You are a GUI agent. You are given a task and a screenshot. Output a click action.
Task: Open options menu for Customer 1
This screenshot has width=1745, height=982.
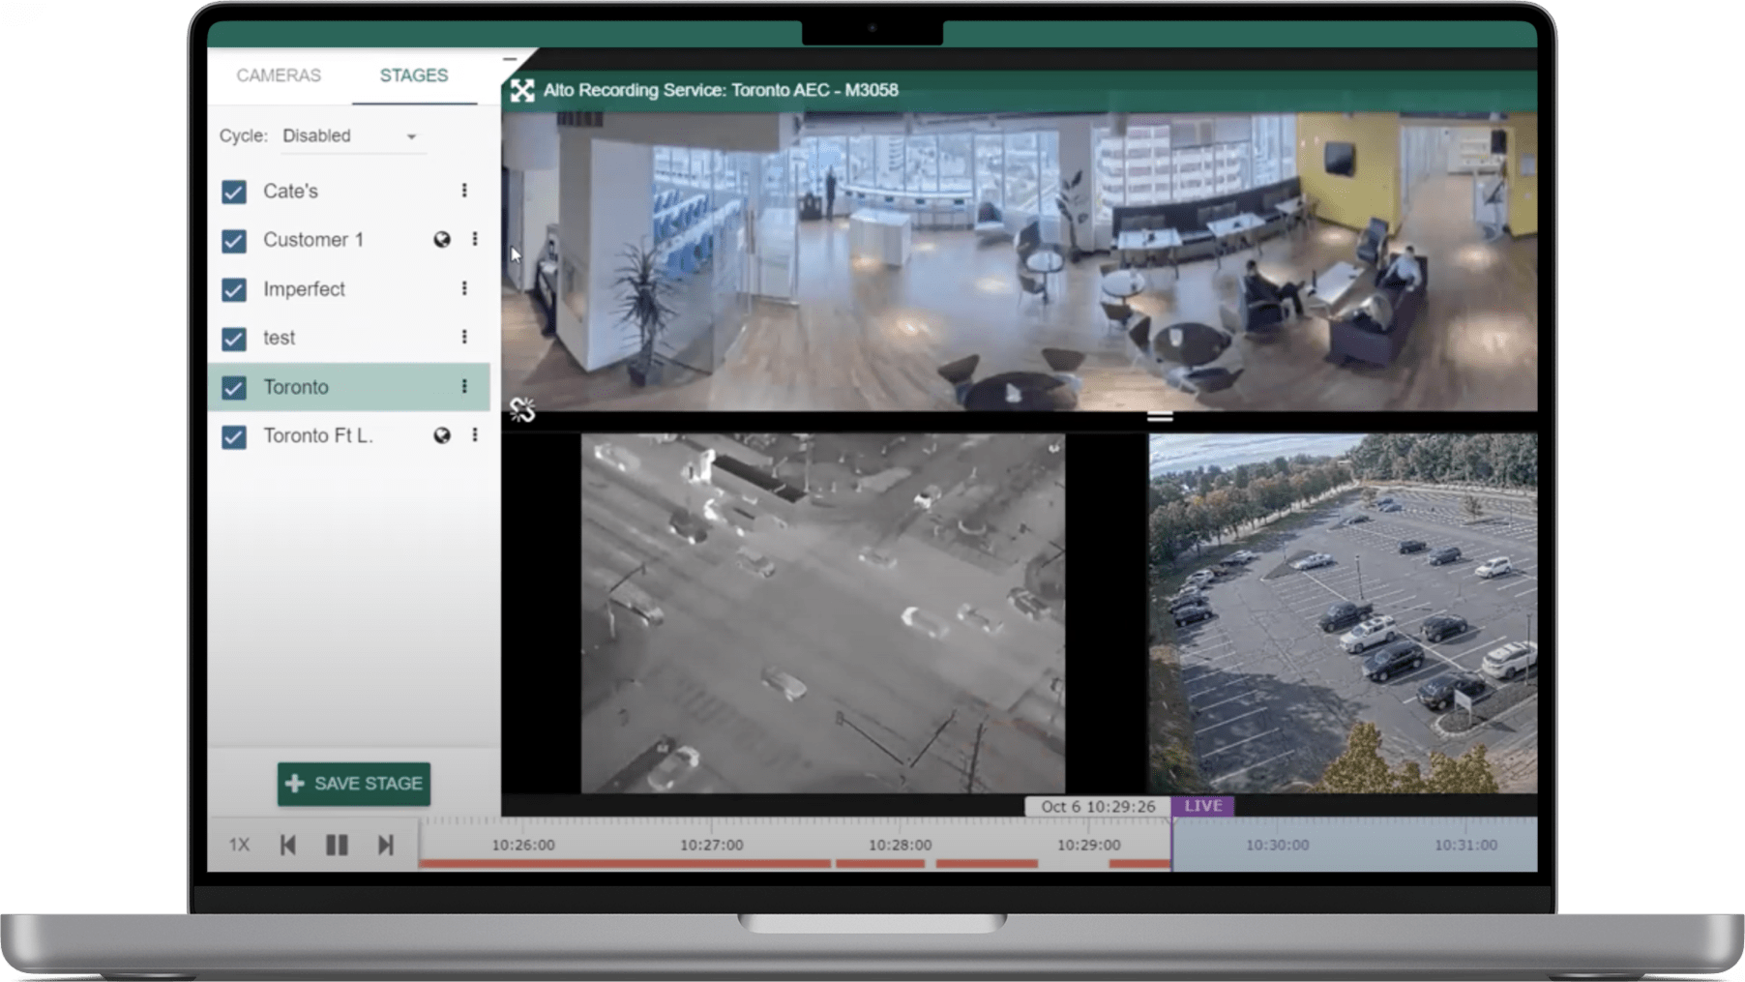(x=475, y=239)
